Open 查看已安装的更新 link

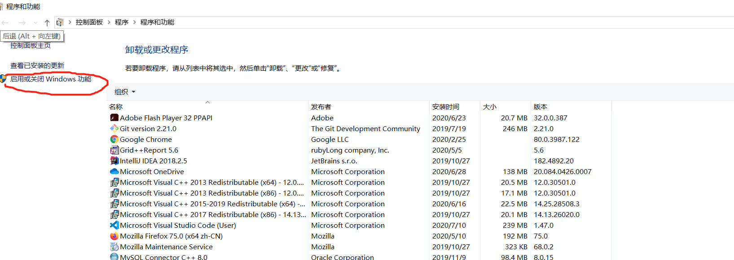coord(37,65)
